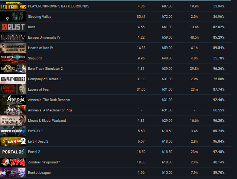The width and height of the screenshot is (237, 179).
Task: Select the 1.96 value for Rocket League
Action: coord(141,173)
